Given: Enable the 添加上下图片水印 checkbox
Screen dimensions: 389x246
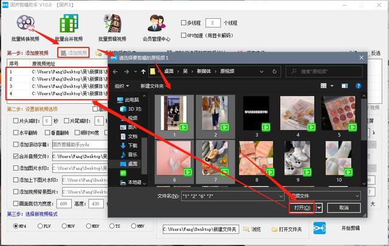Looking at the screenshot, I should coord(16,180).
